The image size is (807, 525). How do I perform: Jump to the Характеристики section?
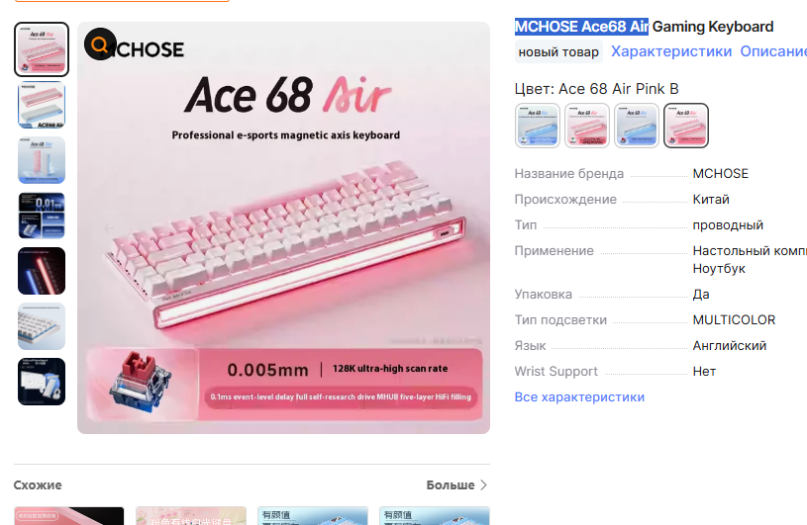tap(671, 51)
